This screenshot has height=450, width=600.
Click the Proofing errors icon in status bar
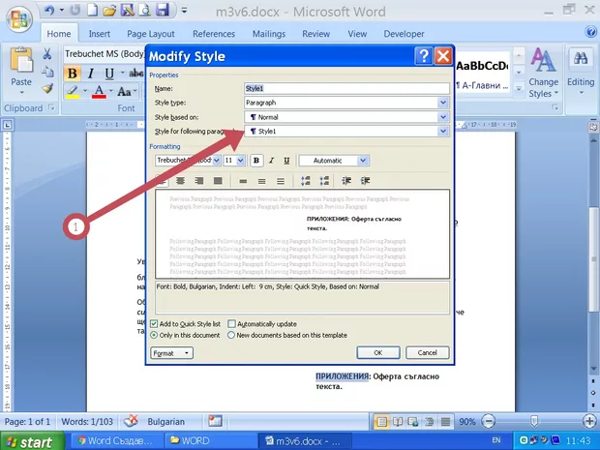tap(131, 421)
